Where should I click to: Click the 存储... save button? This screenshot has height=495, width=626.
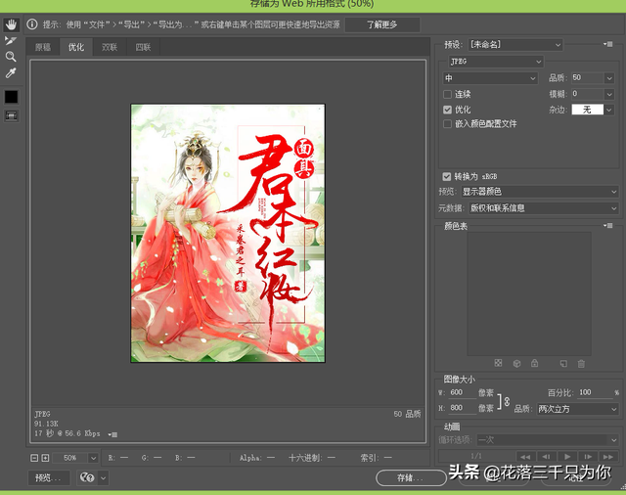click(411, 477)
